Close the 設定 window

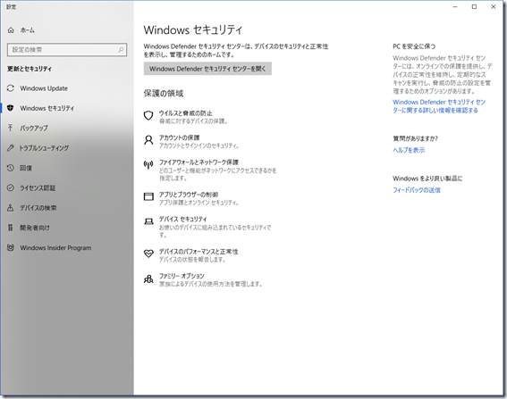click(x=493, y=7)
